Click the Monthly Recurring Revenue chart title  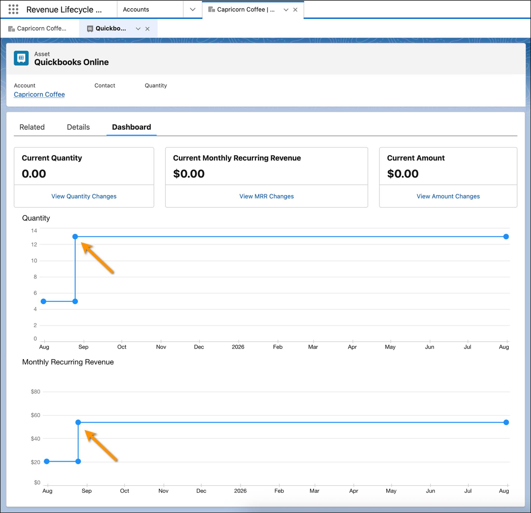click(68, 362)
